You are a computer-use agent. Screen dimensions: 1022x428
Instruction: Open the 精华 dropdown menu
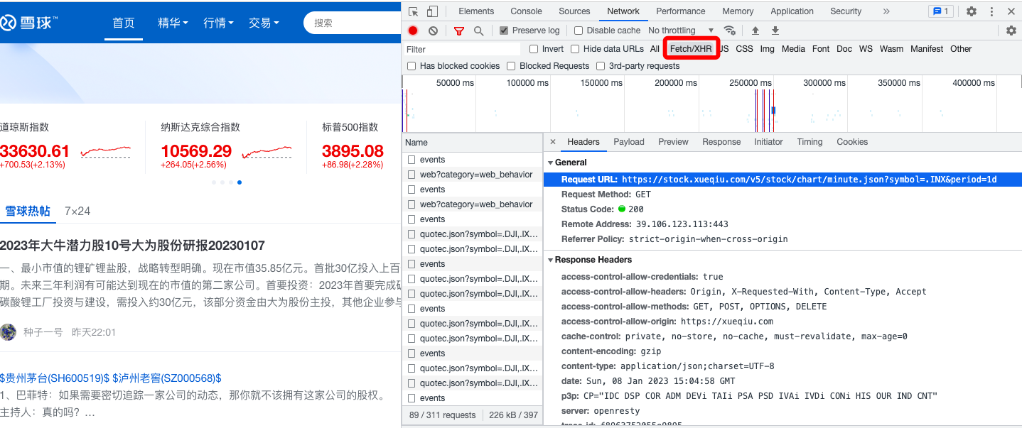pos(173,23)
